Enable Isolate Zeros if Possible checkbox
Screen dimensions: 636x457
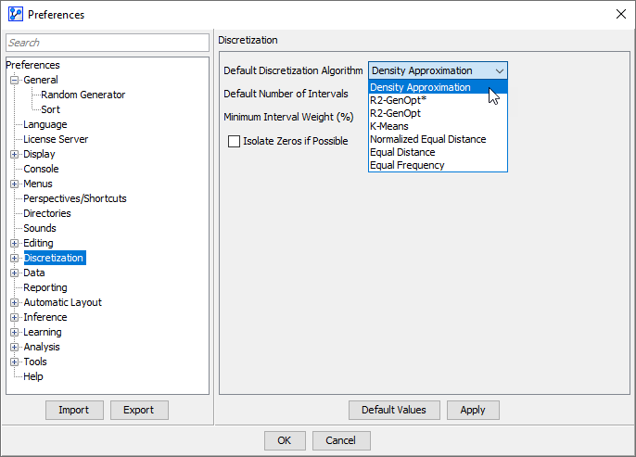point(235,142)
